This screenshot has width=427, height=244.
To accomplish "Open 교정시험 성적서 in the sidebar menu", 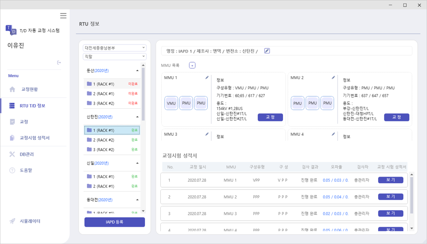I will pos(34,138).
